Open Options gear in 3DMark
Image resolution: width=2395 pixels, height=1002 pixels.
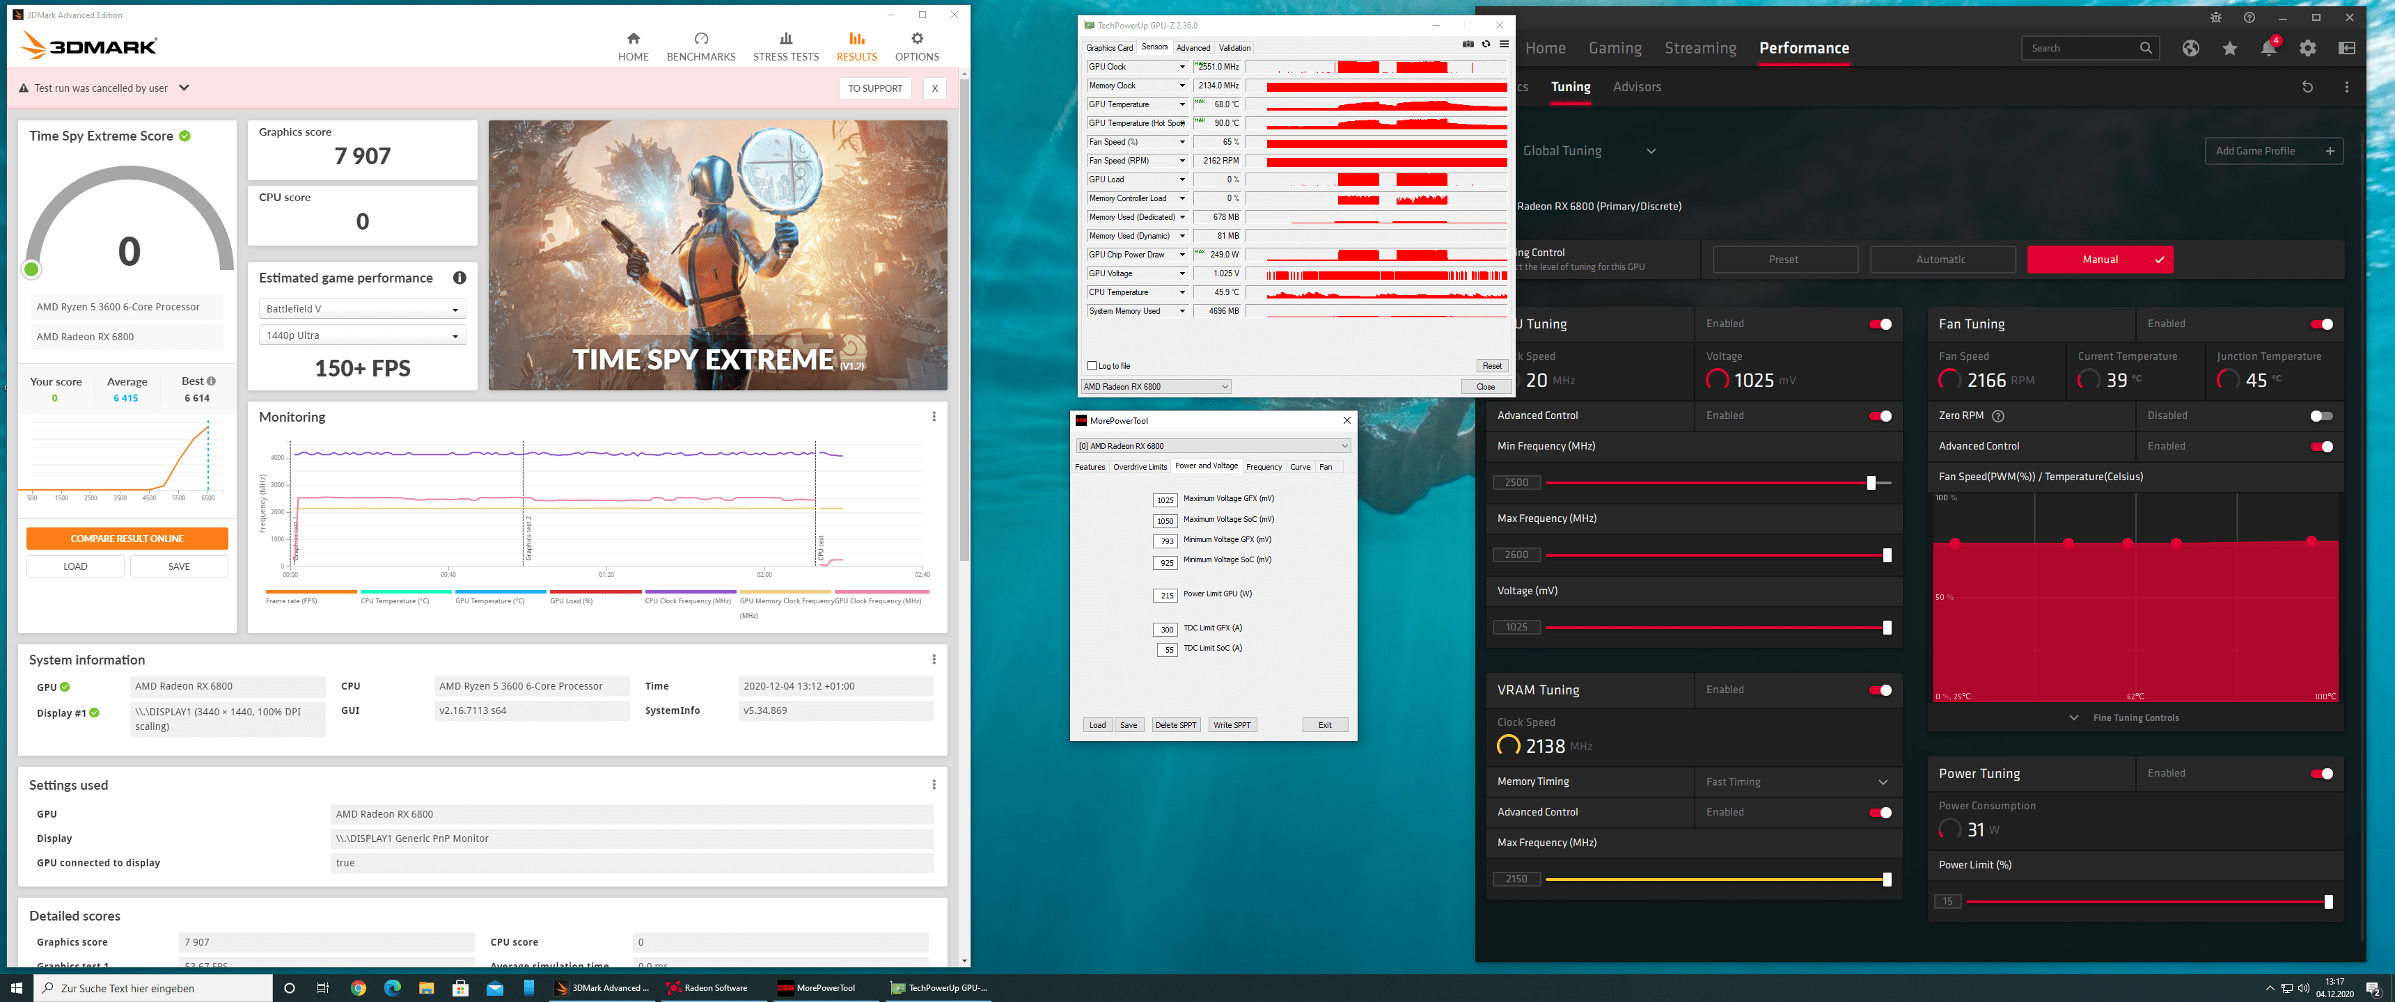[916, 47]
